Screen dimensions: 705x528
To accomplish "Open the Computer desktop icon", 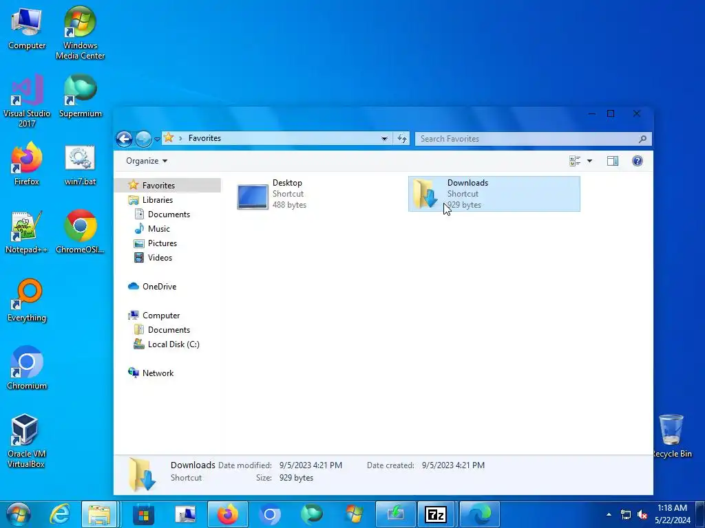I will click(27, 27).
